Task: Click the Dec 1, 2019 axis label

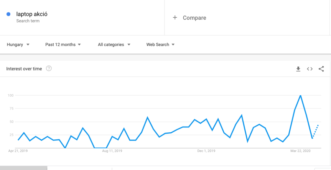Action: point(206,151)
